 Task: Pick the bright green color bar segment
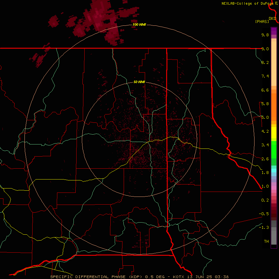274,149
